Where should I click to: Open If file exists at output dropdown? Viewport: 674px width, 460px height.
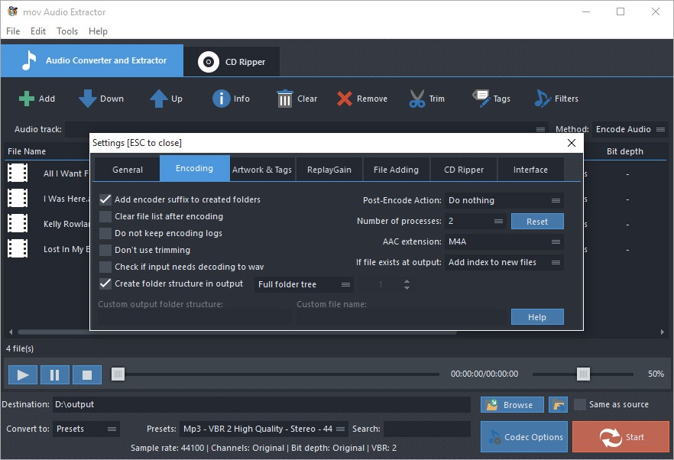[504, 262]
